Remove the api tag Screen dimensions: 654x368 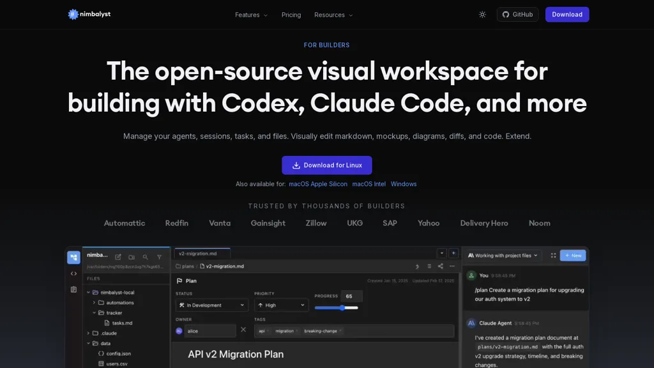268,331
